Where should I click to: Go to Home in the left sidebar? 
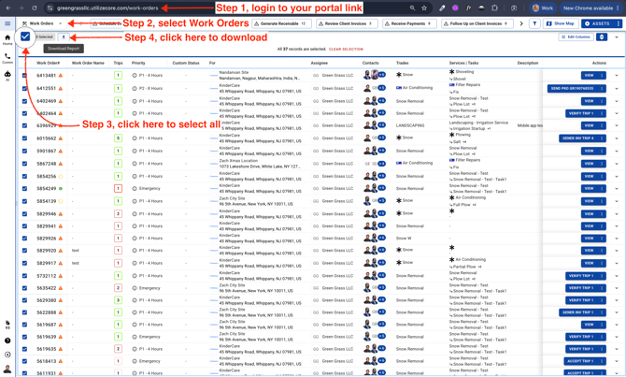tap(7, 39)
